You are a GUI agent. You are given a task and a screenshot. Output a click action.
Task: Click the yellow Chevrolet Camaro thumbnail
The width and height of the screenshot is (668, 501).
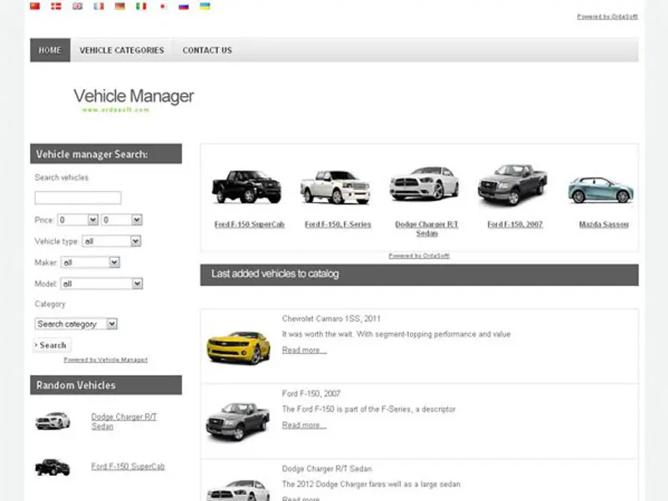click(x=239, y=347)
